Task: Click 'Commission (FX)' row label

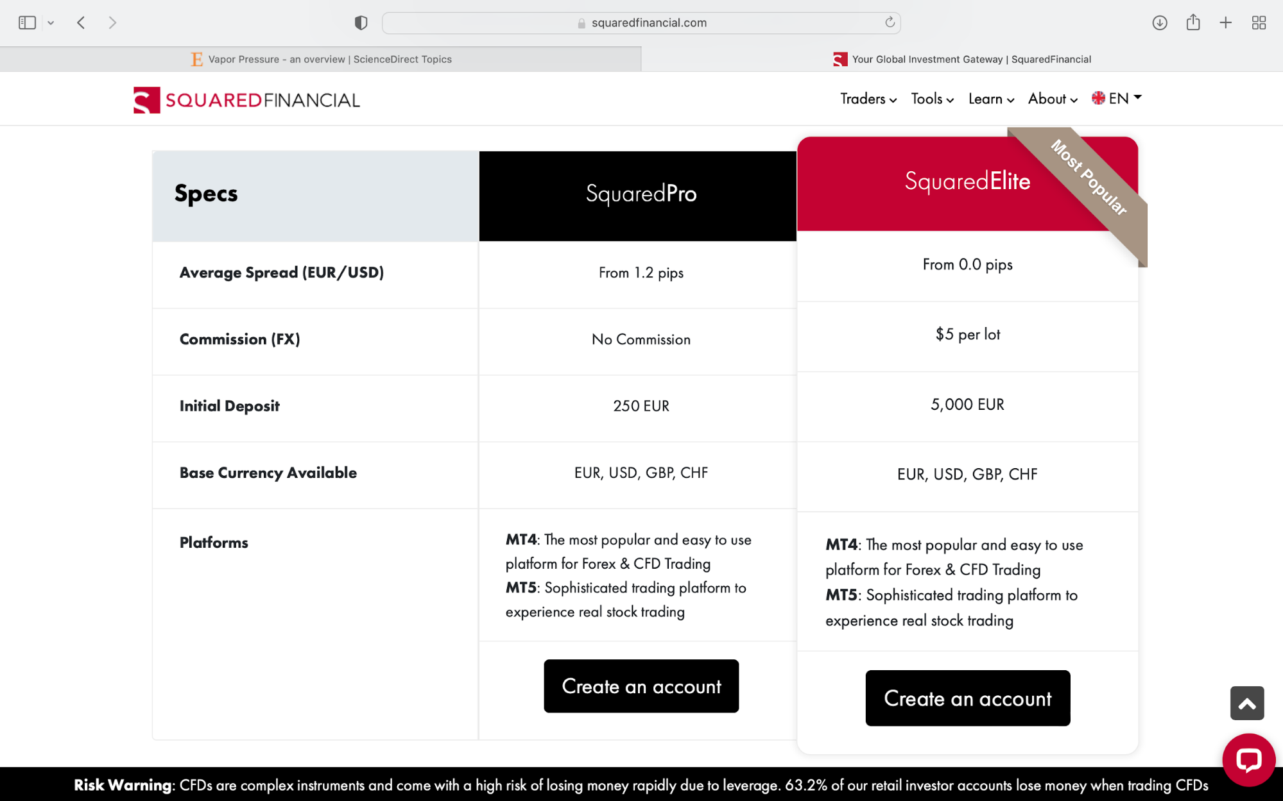Action: tap(240, 339)
